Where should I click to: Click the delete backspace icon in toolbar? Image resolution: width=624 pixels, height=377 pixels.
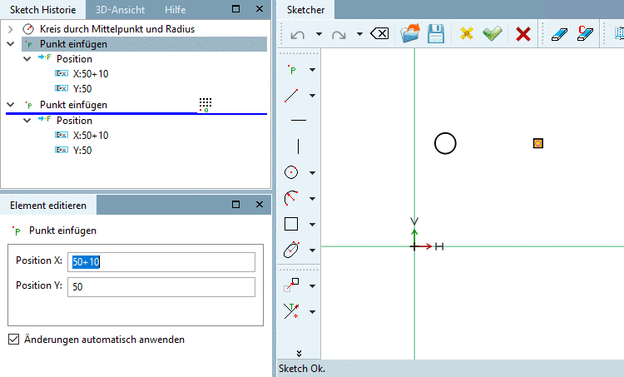click(x=379, y=34)
